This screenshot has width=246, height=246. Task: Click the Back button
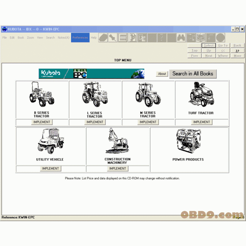pyautogui.click(x=237, y=46)
